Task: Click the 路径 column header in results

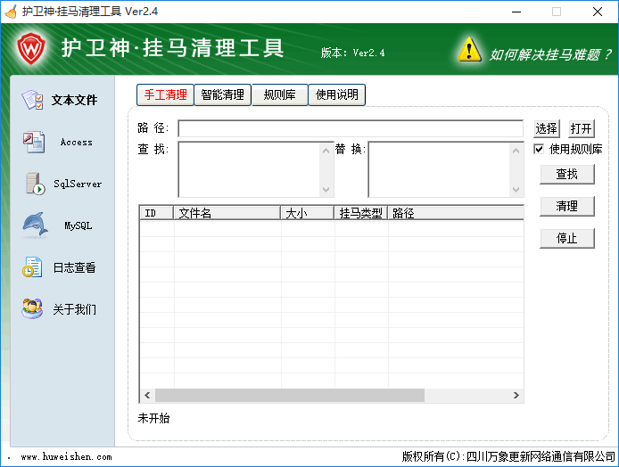Action: 456,213
